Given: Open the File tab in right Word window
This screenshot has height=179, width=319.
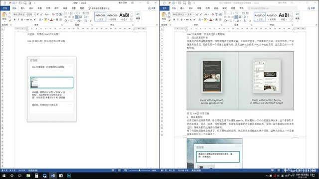Looking at the screenshot, I should pyautogui.click(x=164, y=8).
